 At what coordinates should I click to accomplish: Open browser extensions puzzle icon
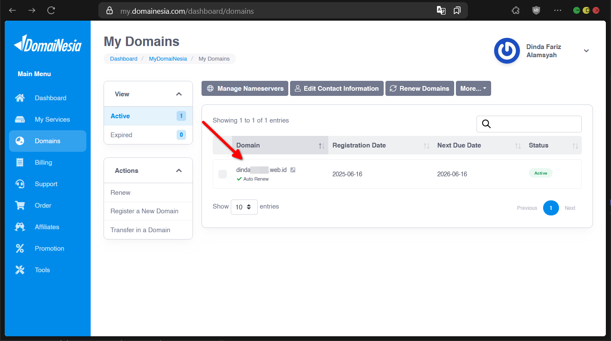(x=516, y=10)
